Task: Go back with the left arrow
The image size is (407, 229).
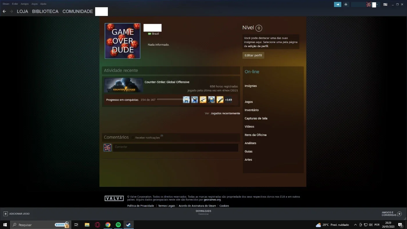Action: 4,11
